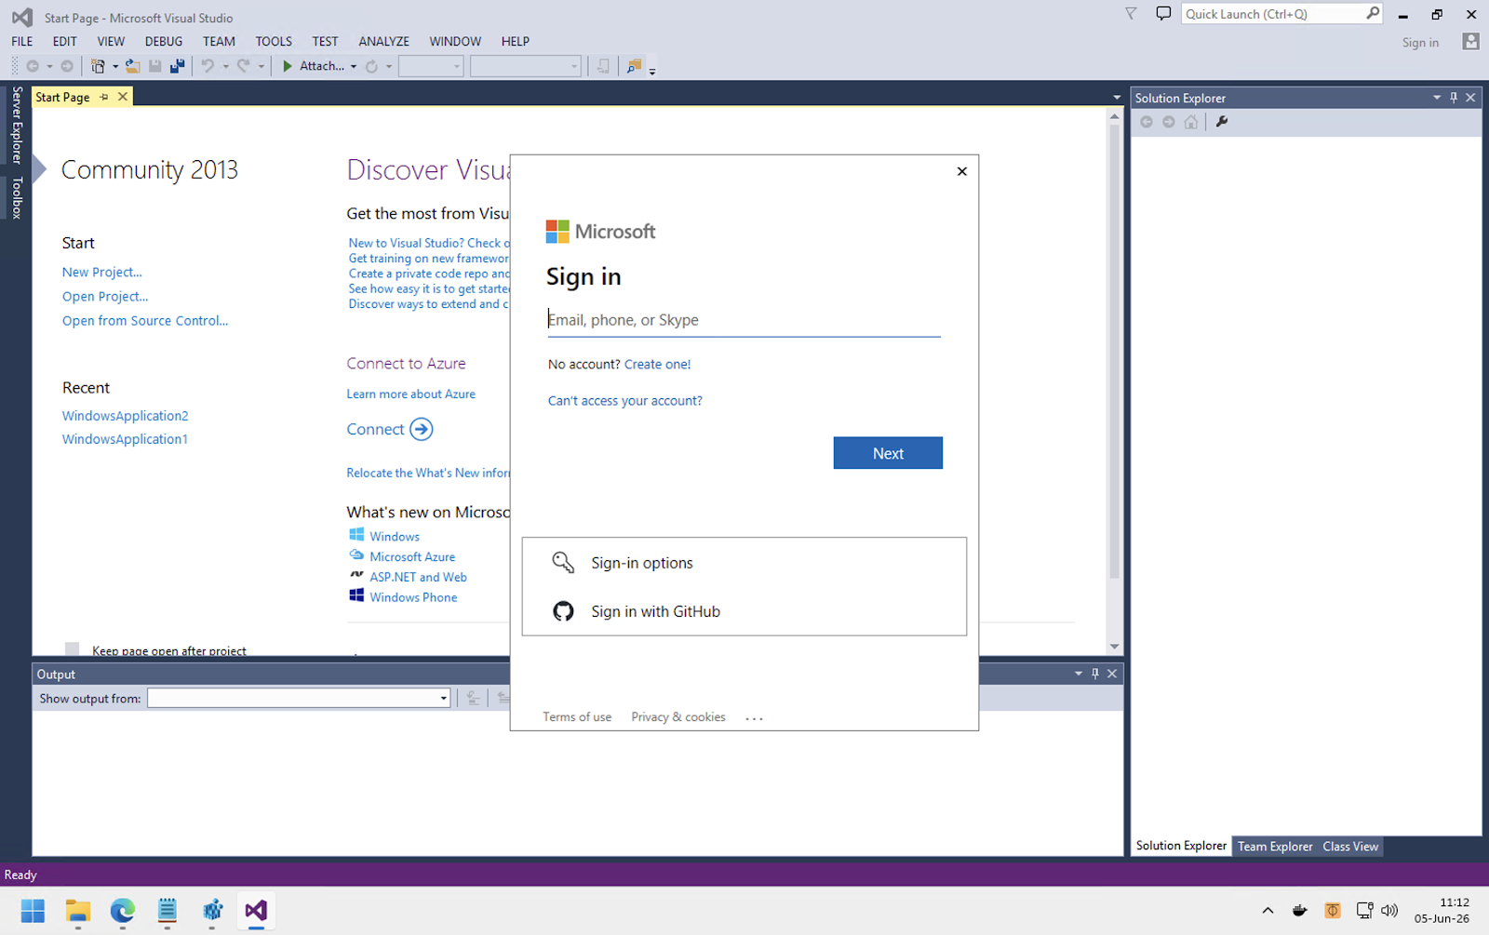Open the Show output from combo box

(299, 698)
